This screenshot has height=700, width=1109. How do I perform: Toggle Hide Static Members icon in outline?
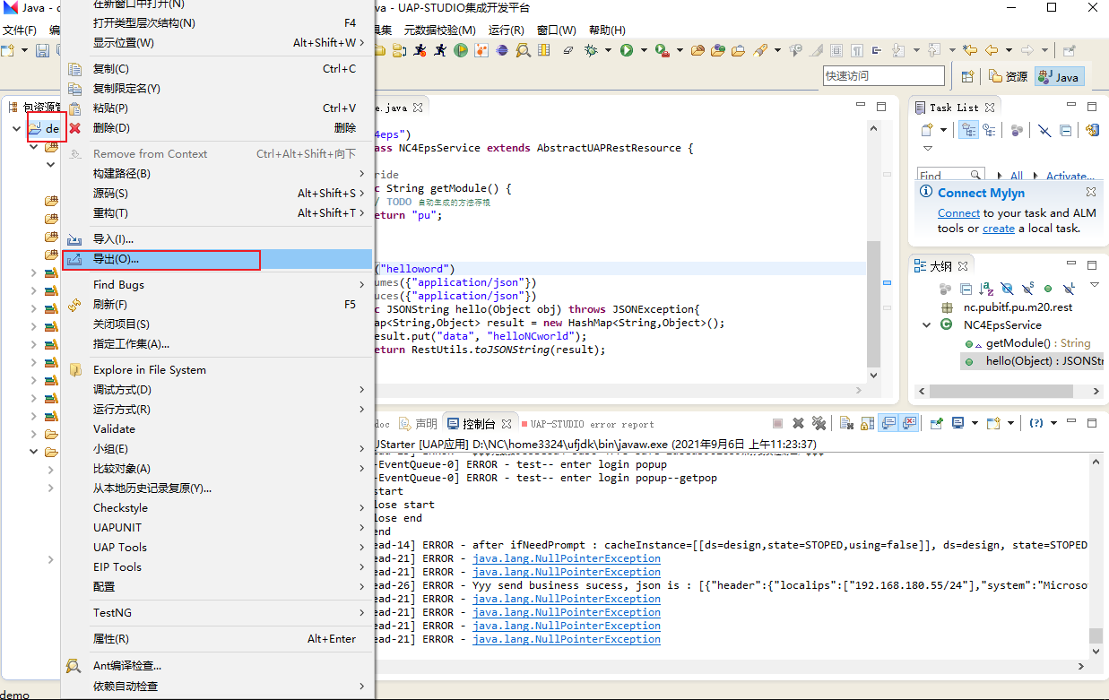point(1027,289)
